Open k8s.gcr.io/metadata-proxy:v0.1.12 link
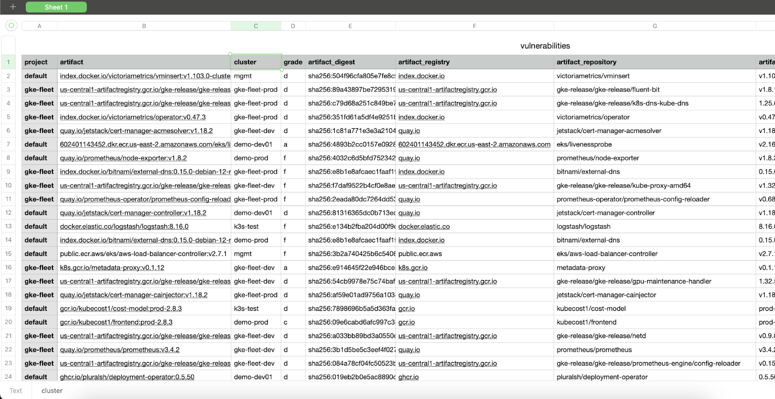 pyautogui.click(x=112, y=267)
